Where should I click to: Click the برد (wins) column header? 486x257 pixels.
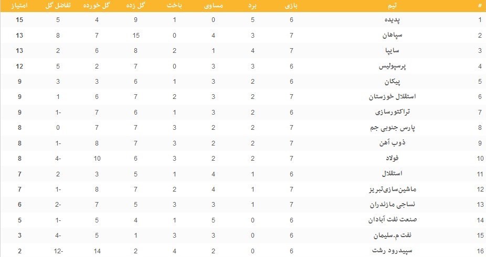tap(253, 6)
